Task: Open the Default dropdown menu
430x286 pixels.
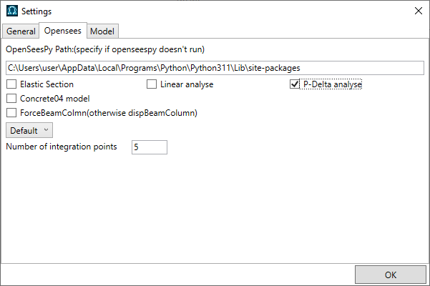Action: (x=29, y=130)
